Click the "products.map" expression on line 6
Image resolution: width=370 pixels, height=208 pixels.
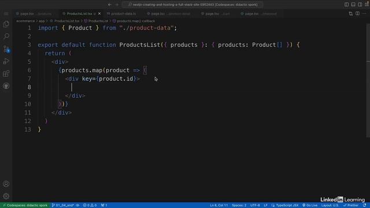[x=82, y=70]
